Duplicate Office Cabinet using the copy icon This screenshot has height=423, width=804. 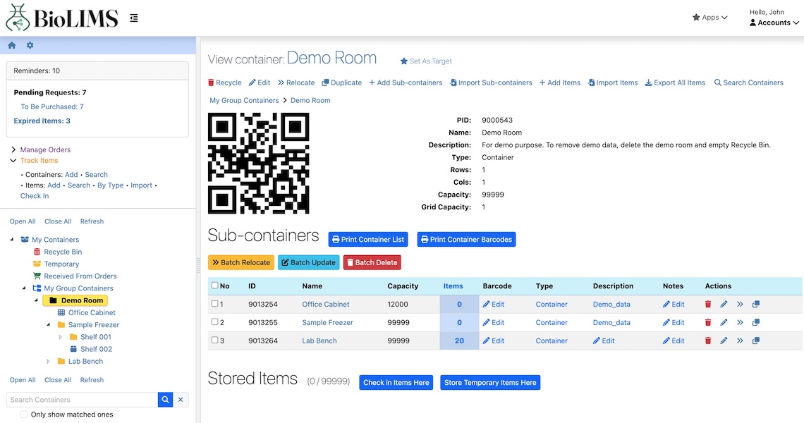tap(756, 304)
